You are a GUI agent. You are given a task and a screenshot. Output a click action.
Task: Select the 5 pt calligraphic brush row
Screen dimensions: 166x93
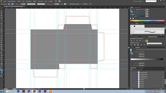tap(147, 32)
